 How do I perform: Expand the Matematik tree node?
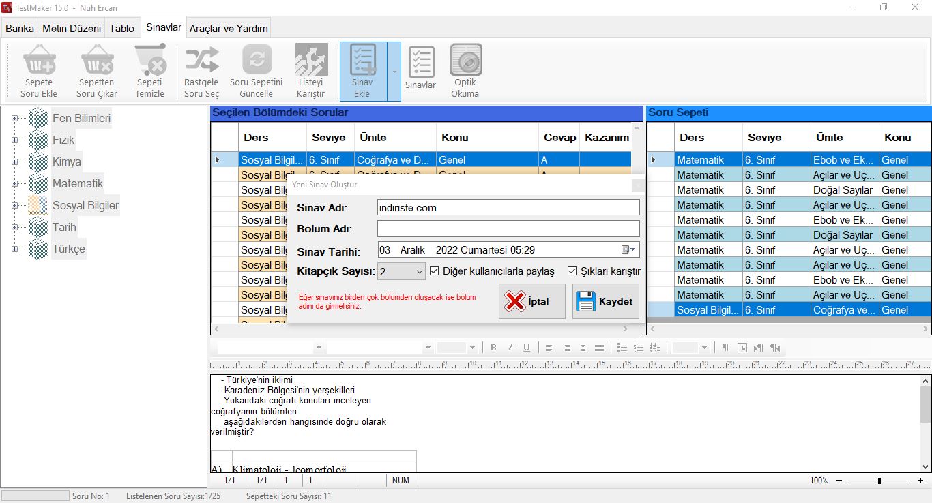(x=14, y=183)
